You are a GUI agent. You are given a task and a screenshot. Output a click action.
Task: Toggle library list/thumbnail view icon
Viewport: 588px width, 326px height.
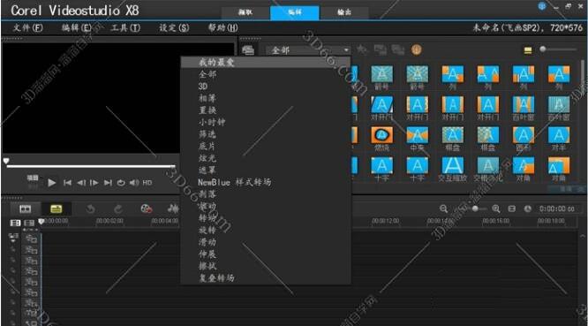click(x=528, y=50)
